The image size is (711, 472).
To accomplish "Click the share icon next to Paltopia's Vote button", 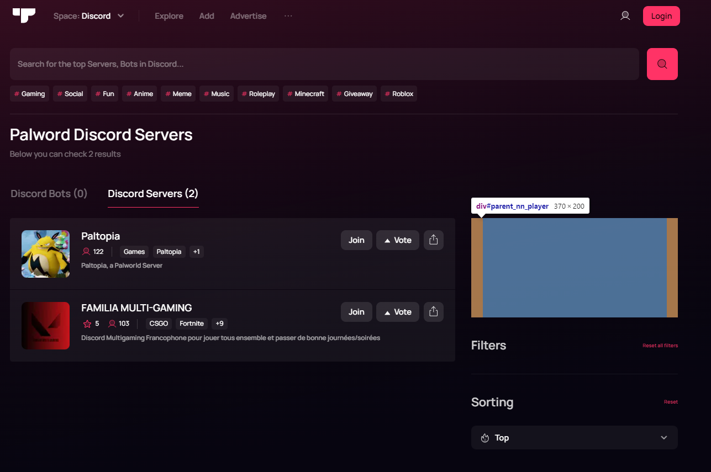I will click(x=433, y=240).
